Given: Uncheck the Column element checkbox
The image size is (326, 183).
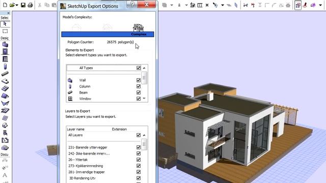Looking at the screenshot, I should click(139, 86).
